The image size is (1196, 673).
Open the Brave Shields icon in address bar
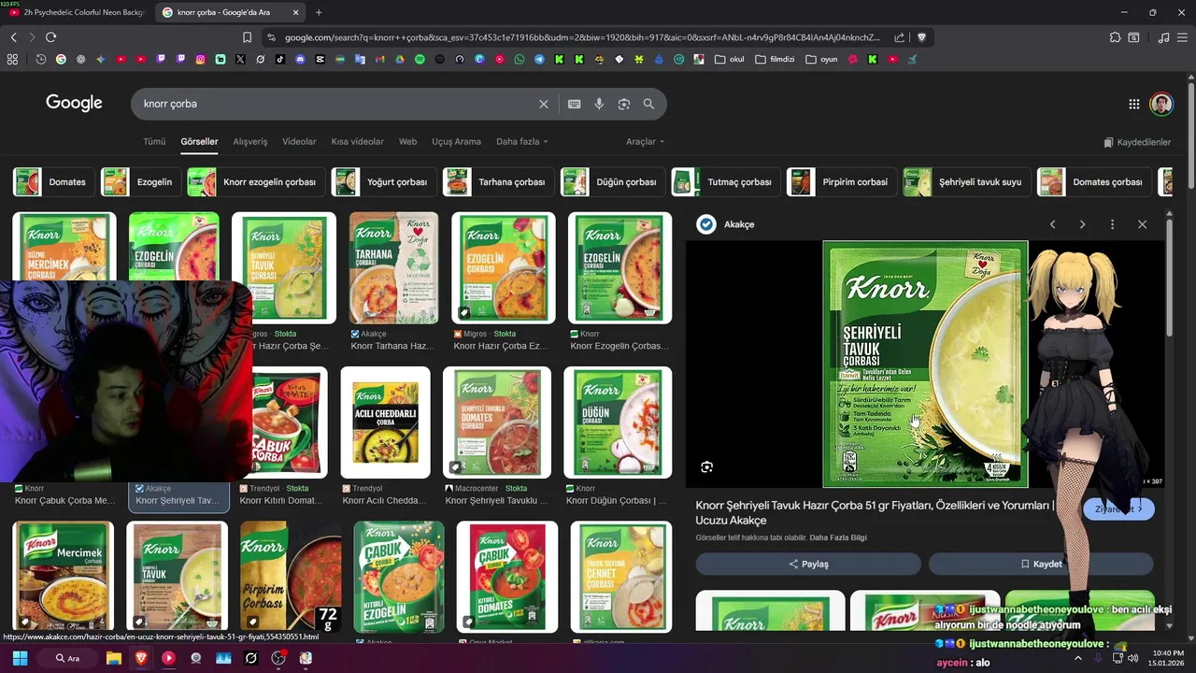pyautogui.click(x=921, y=37)
